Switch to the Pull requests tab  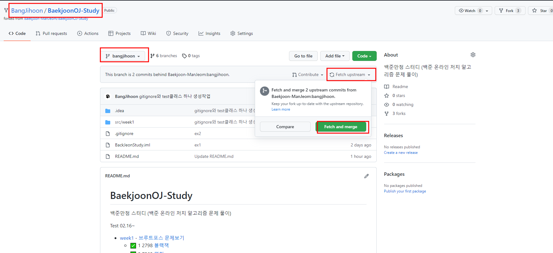(51, 33)
